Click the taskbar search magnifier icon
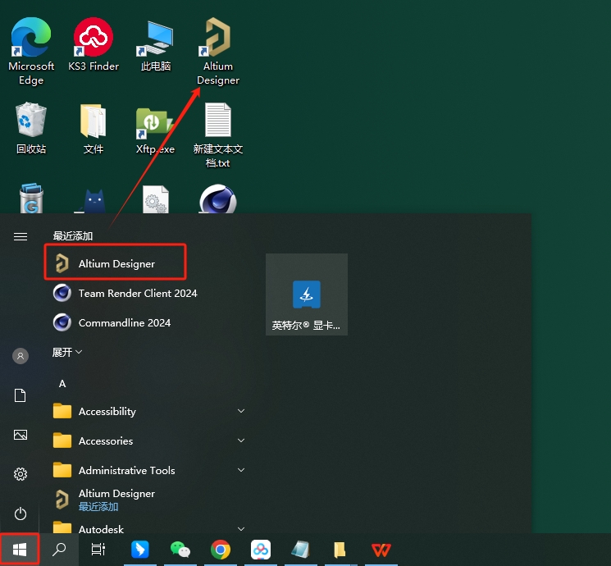611x566 pixels. tap(59, 550)
